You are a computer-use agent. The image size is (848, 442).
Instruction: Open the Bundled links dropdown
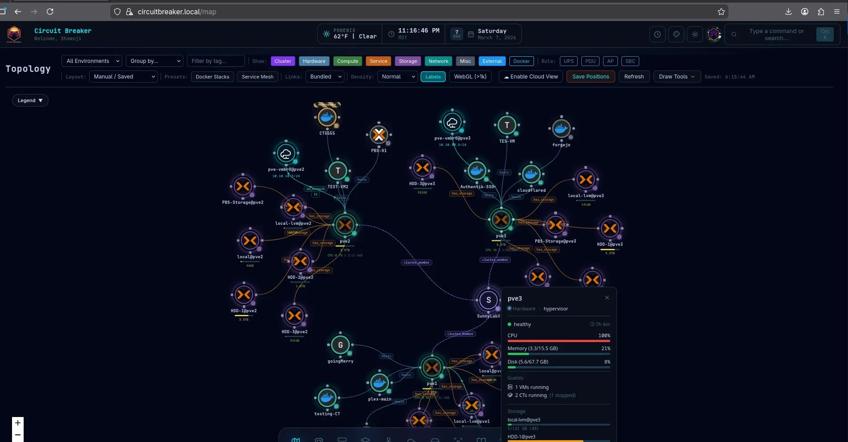(325, 77)
